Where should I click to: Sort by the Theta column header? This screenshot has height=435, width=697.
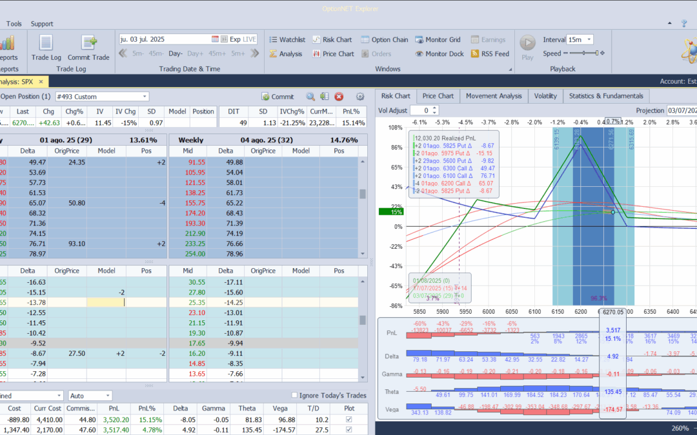(x=247, y=409)
